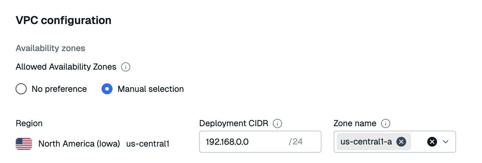Click the Zone name info icon
The width and height of the screenshot is (482, 163).
(386, 123)
